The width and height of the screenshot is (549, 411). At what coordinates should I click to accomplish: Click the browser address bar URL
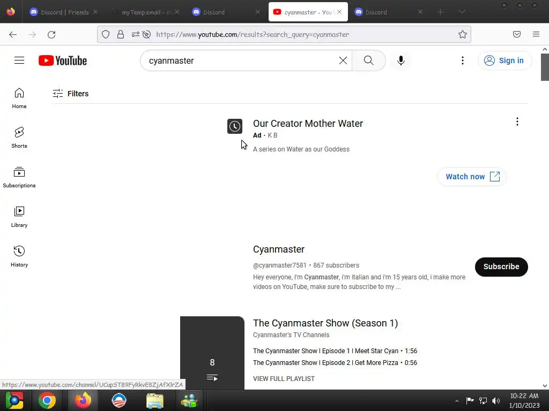coord(253,34)
